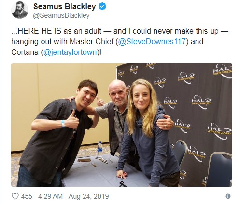
Task: Open Seamus Blackley's profile avatar
Action: (20, 10)
